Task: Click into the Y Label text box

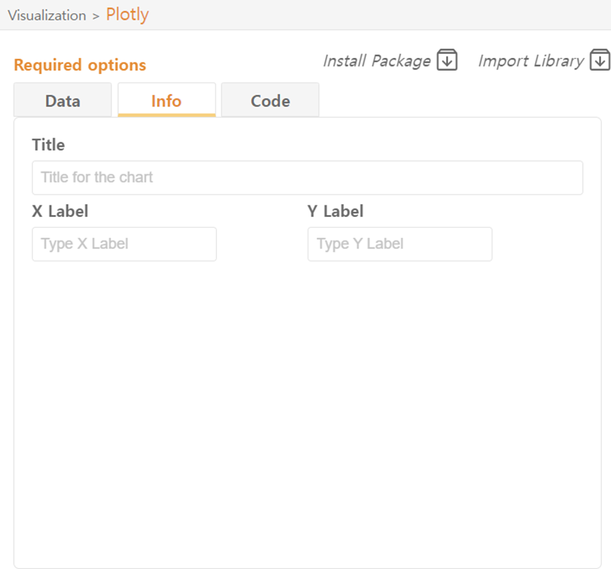Action: (x=400, y=244)
